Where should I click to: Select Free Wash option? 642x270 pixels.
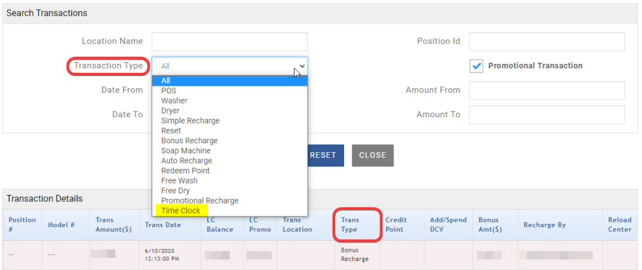click(x=179, y=180)
